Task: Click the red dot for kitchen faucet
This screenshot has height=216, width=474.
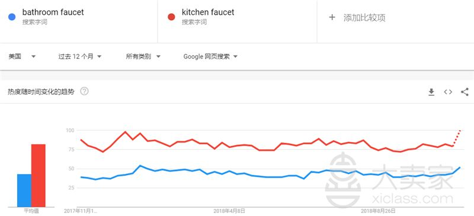Action: click(x=171, y=17)
